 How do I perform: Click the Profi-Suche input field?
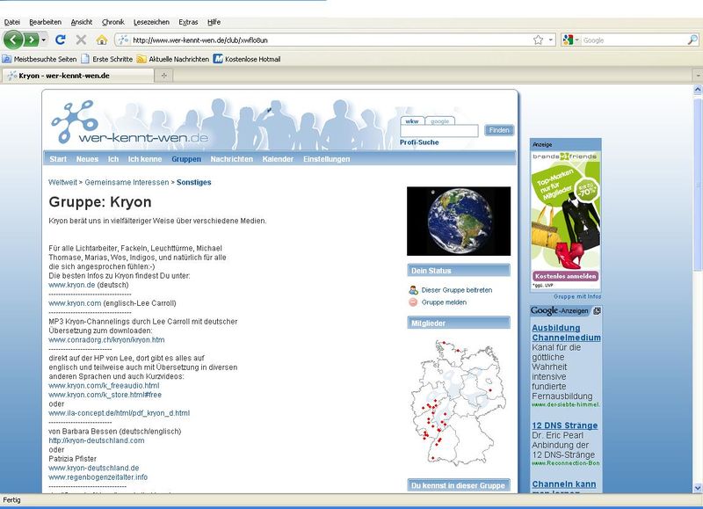(438, 131)
